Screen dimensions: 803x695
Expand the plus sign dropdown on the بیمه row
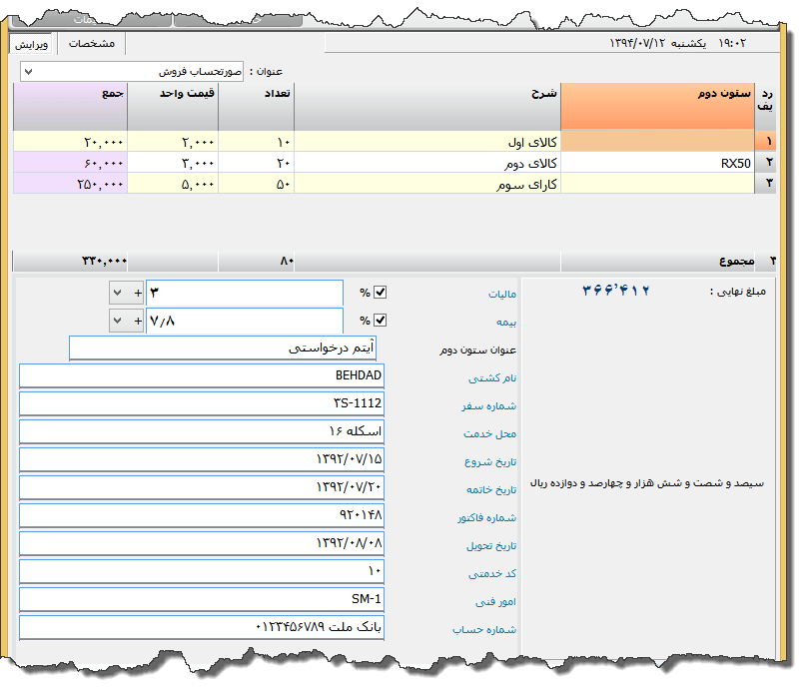126,321
